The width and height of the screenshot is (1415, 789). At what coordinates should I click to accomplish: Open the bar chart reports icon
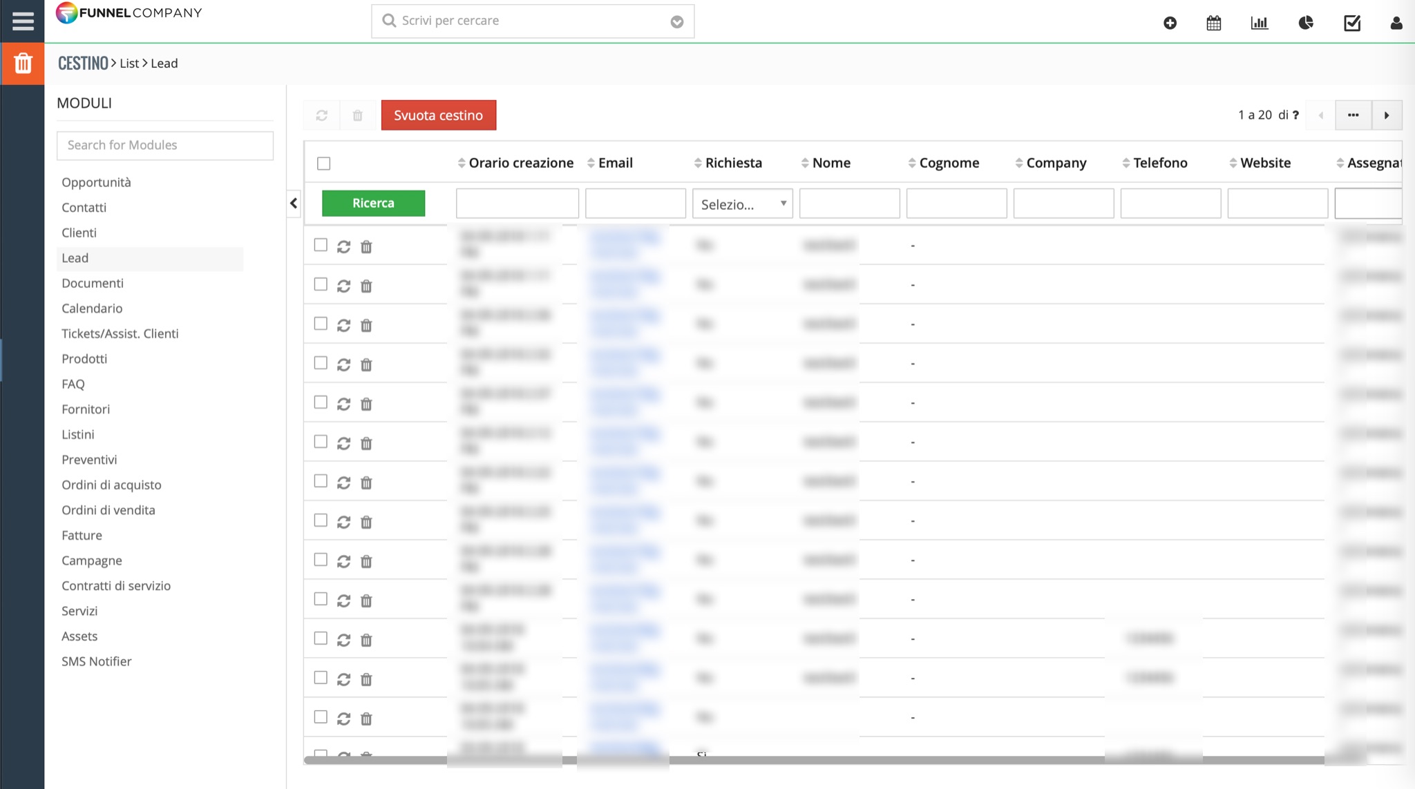1260,23
